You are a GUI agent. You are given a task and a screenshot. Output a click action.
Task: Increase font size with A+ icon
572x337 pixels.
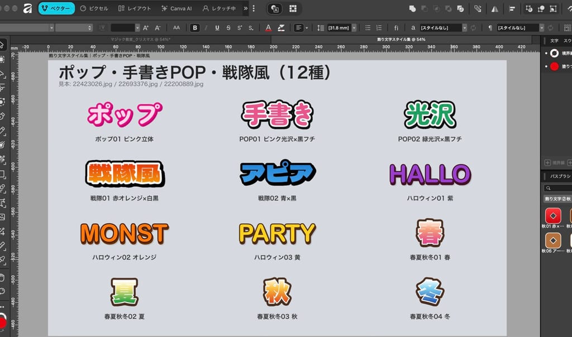click(x=146, y=28)
